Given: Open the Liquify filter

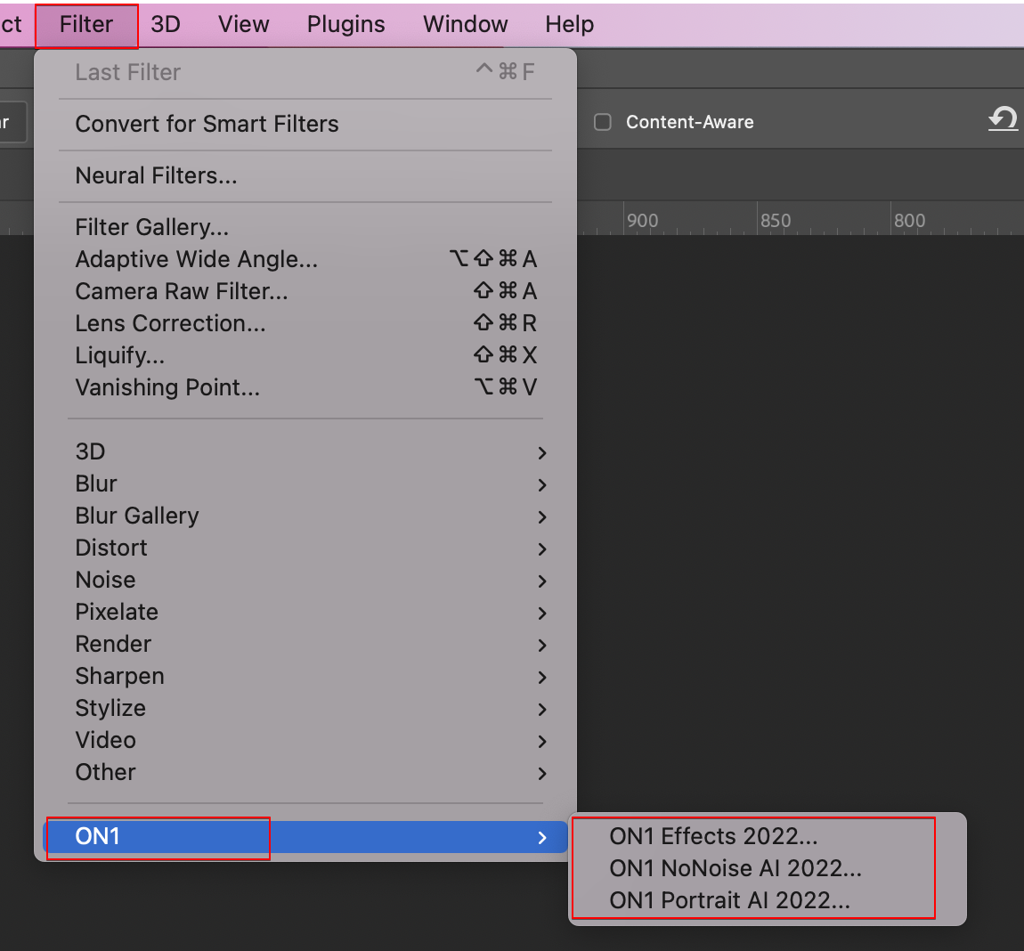Looking at the screenshot, I should coord(119,355).
